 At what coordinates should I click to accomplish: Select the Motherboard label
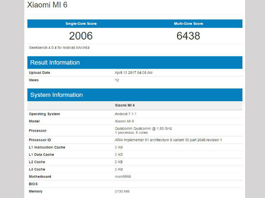point(40,176)
